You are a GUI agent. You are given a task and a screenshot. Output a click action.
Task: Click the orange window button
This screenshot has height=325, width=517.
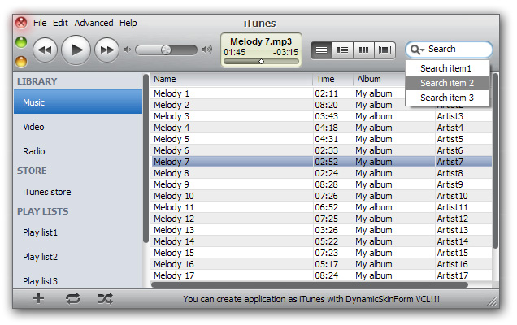click(21, 62)
